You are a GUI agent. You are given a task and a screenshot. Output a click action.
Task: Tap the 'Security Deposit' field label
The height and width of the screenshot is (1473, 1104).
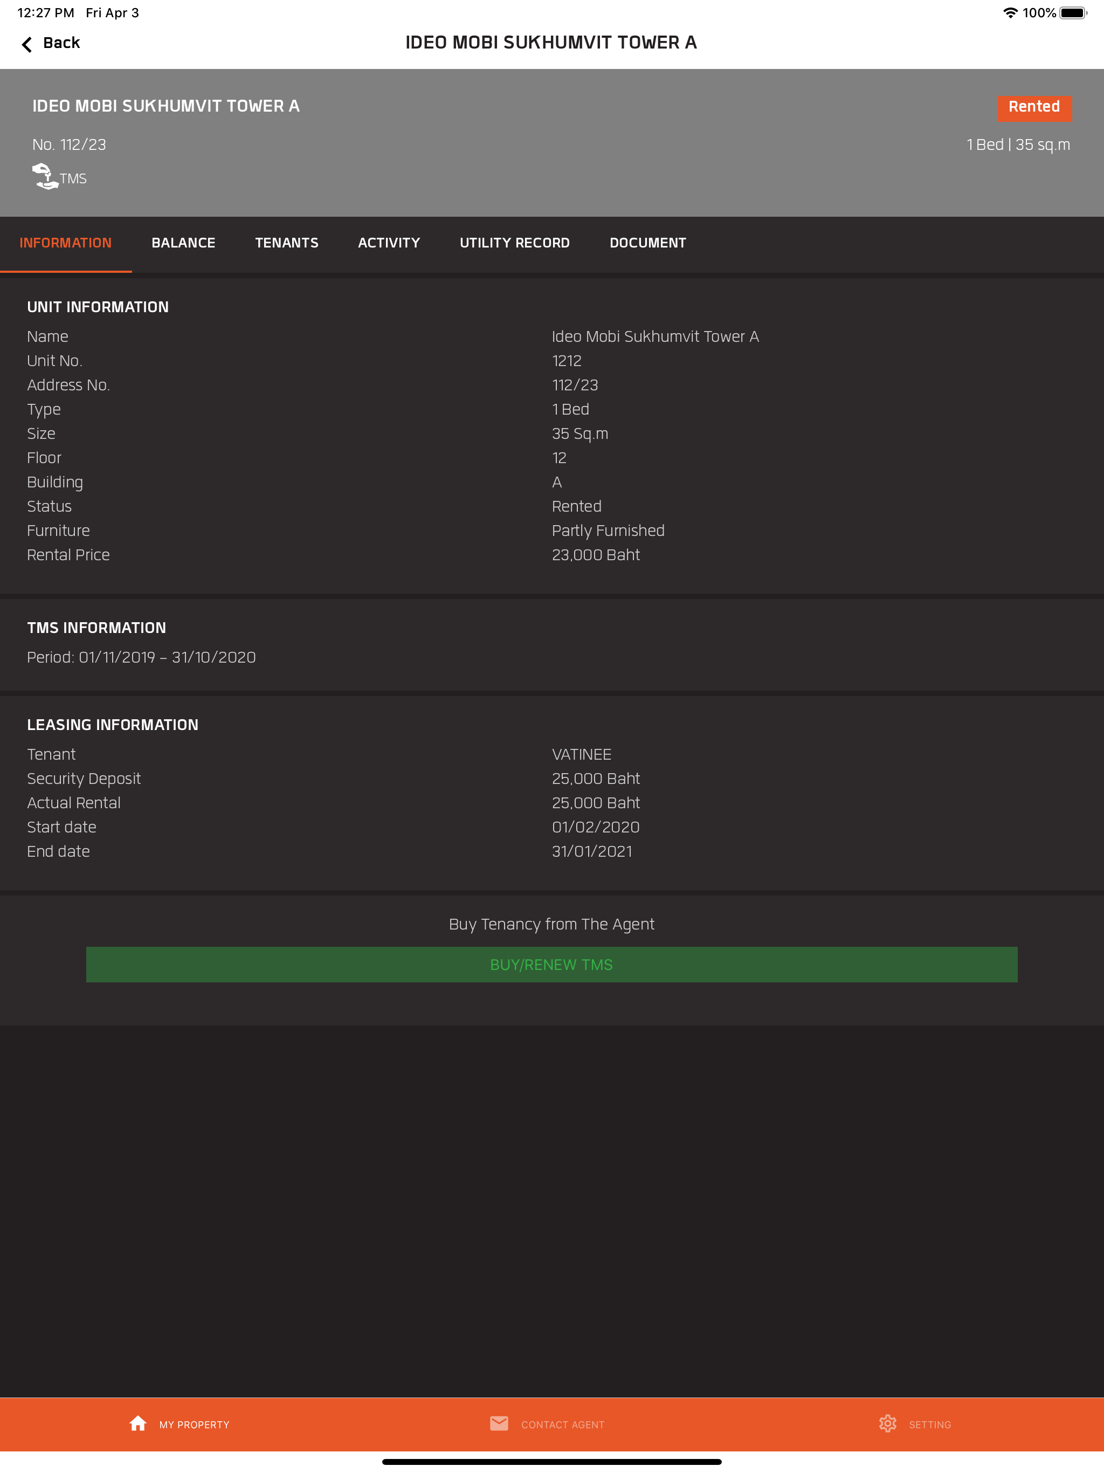(x=84, y=779)
